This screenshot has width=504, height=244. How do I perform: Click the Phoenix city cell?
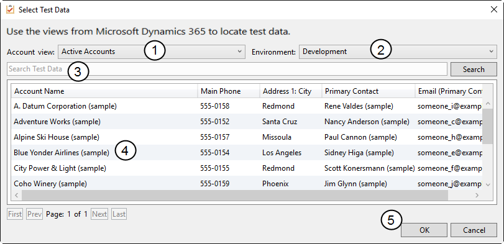click(275, 184)
